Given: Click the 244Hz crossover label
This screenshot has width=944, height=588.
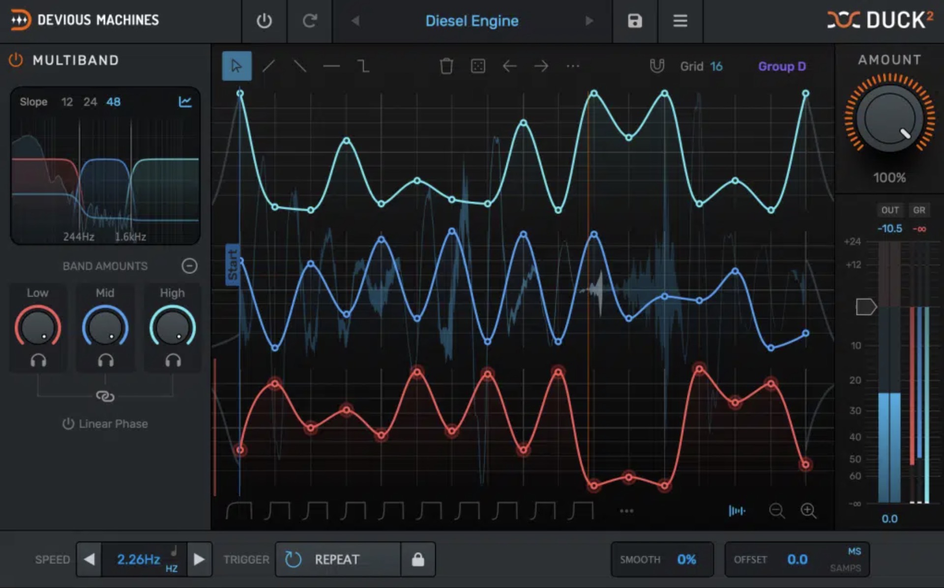Looking at the screenshot, I should [79, 236].
